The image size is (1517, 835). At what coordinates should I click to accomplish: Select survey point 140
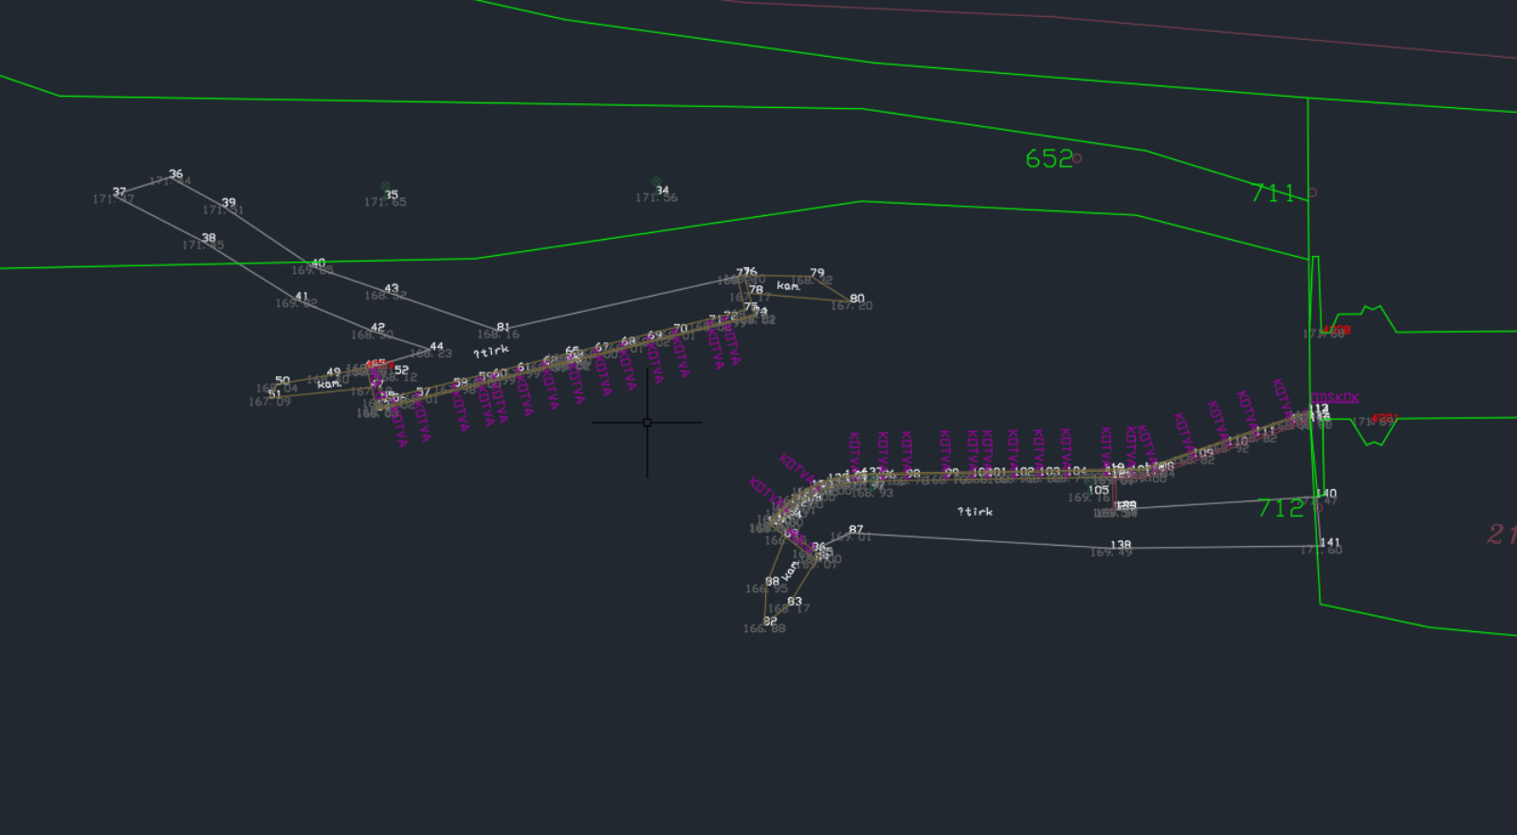click(1326, 493)
